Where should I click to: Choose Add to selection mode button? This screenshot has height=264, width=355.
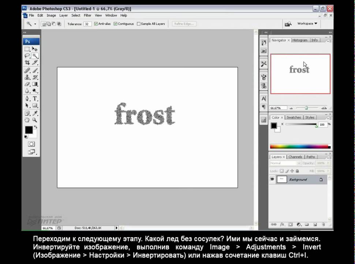click(49, 24)
